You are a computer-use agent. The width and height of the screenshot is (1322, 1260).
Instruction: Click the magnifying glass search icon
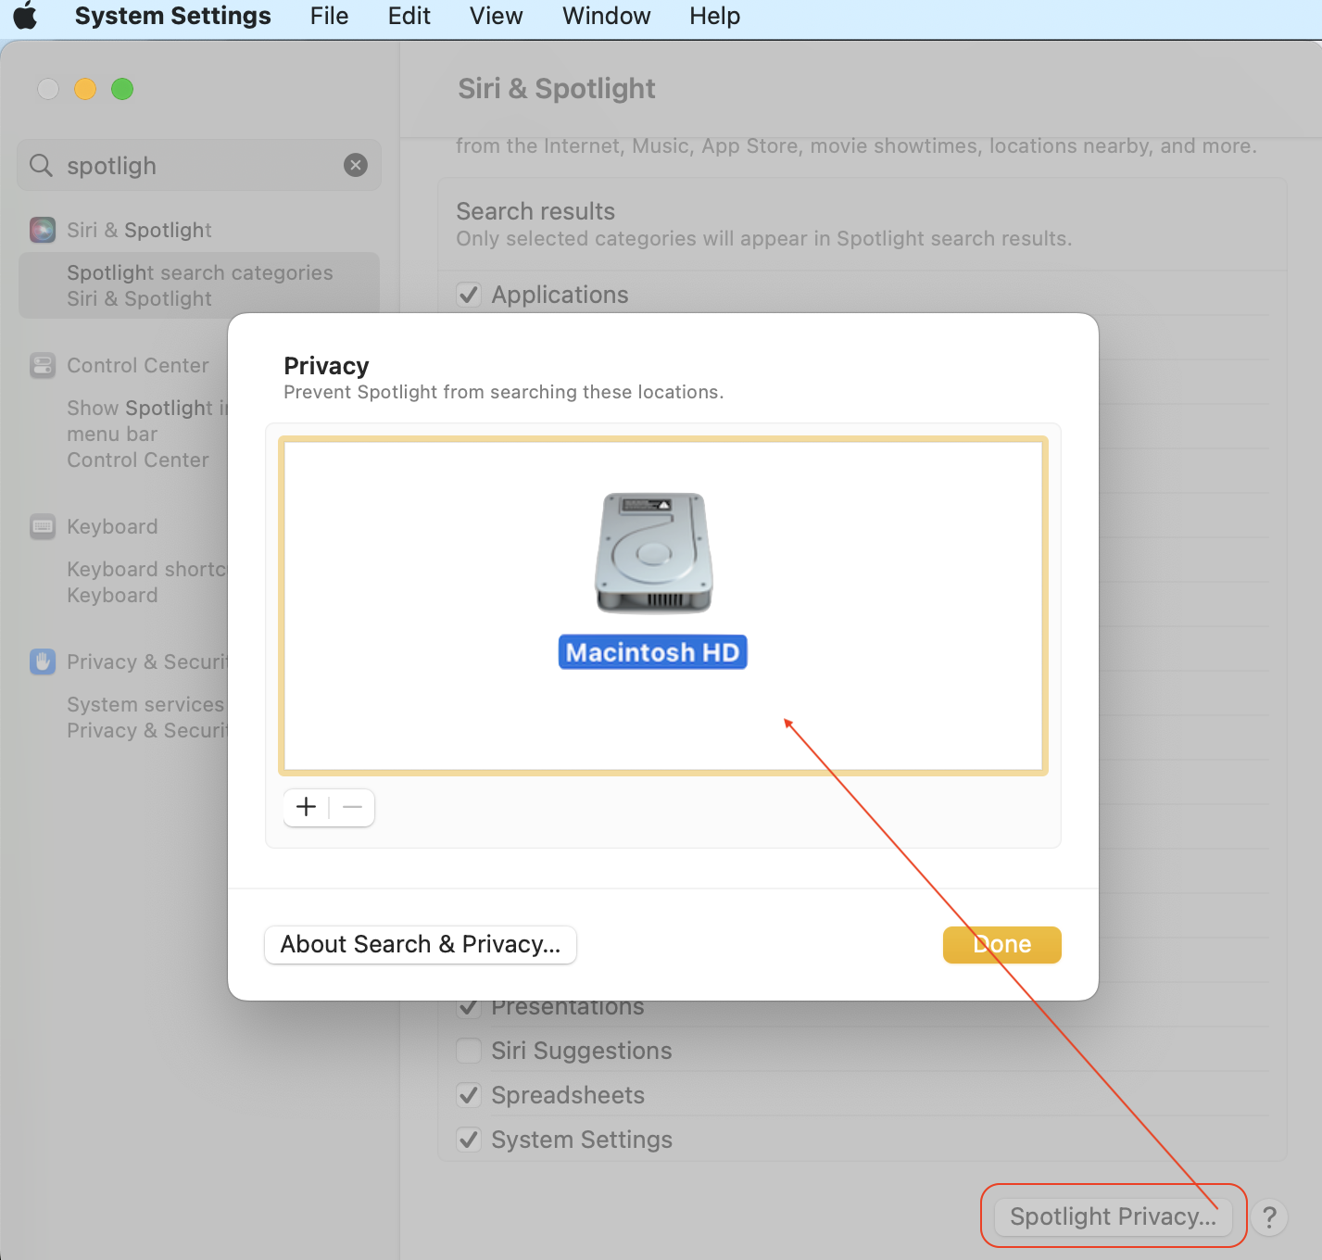[x=41, y=165]
